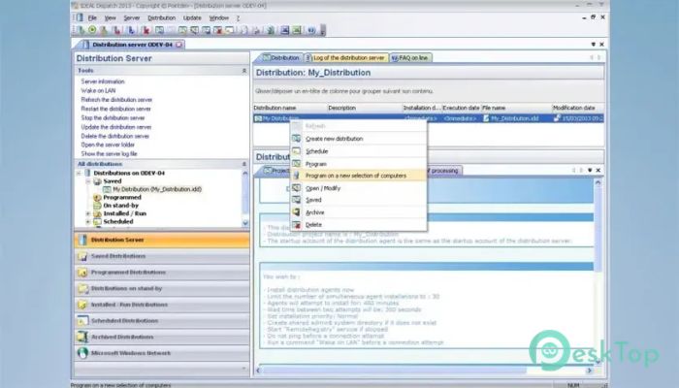679x388 pixels.
Task: Open Scheduled Distributions in the navigation pane
Action: tap(162, 321)
